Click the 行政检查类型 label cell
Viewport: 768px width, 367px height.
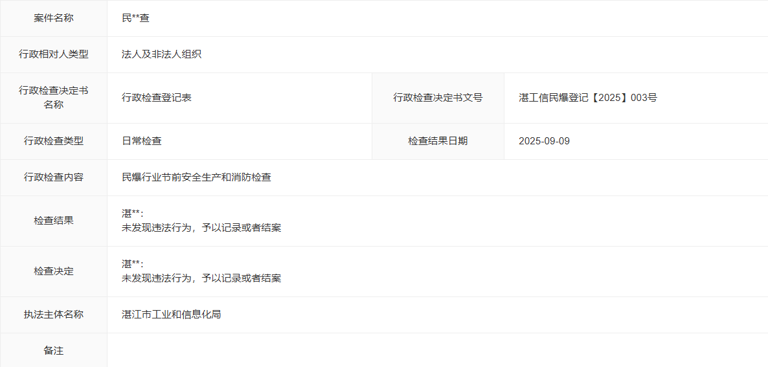click(54, 141)
